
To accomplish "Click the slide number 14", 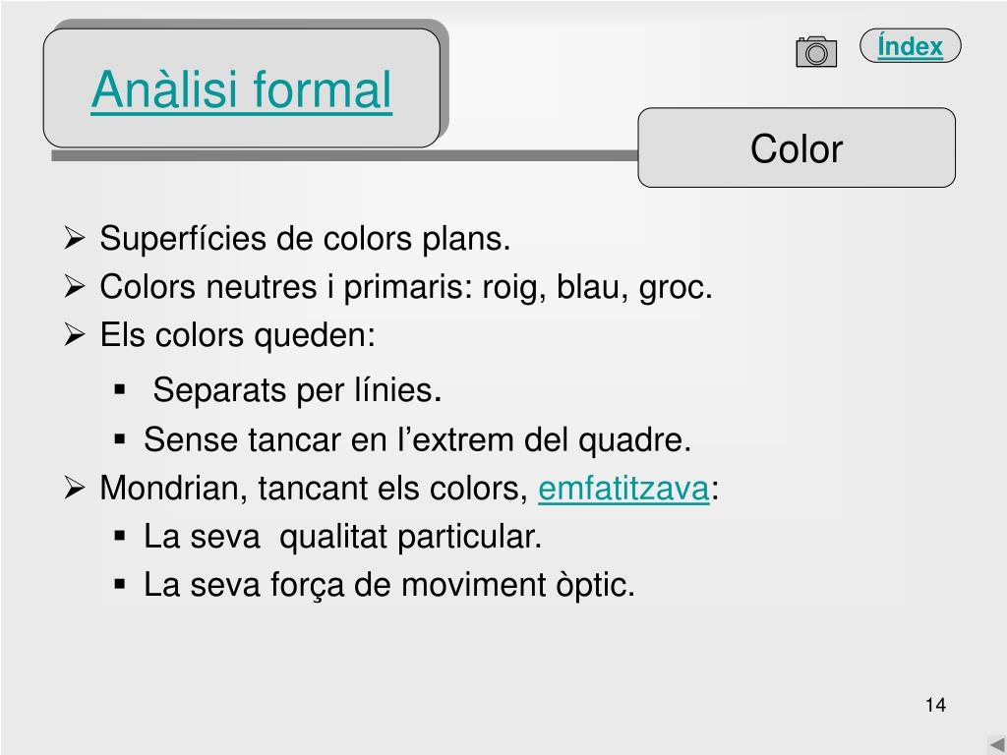I will [936, 705].
